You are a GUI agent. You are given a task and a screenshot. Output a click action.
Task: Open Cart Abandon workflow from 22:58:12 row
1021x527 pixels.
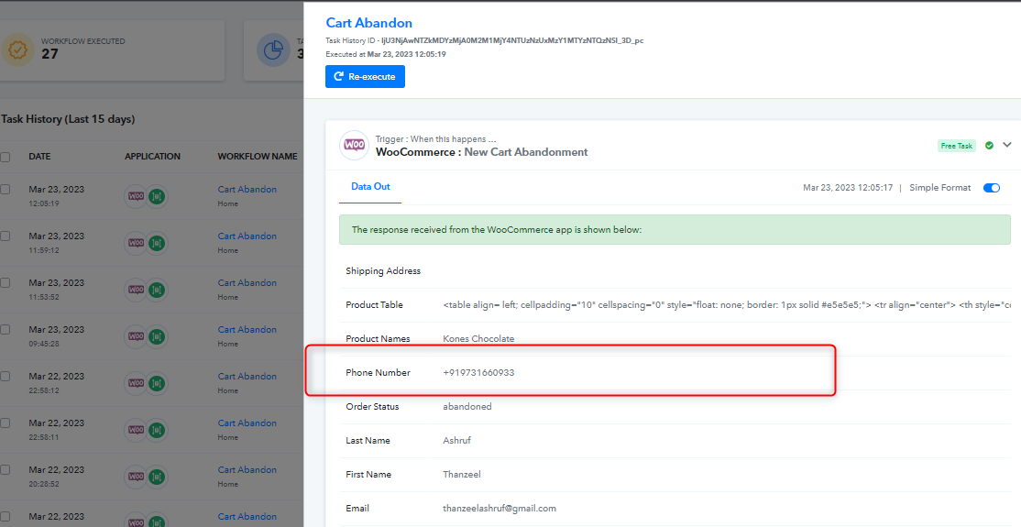point(247,377)
